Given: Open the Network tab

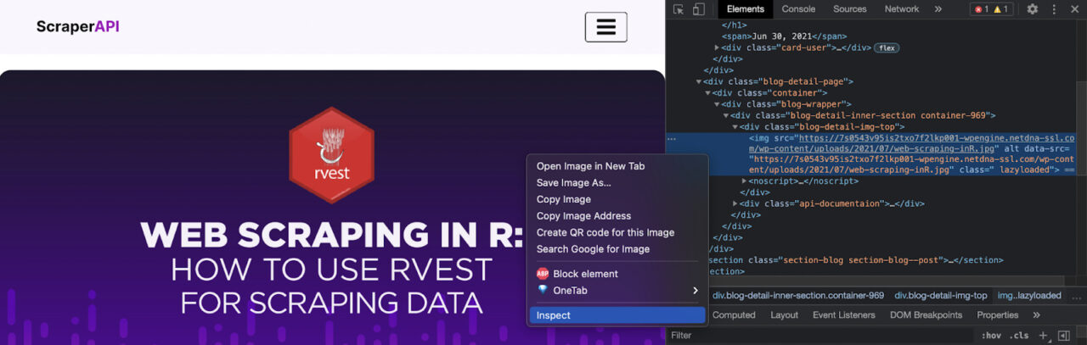Looking at the screenshot, I should pyautogui.click(x=901, y=9).
